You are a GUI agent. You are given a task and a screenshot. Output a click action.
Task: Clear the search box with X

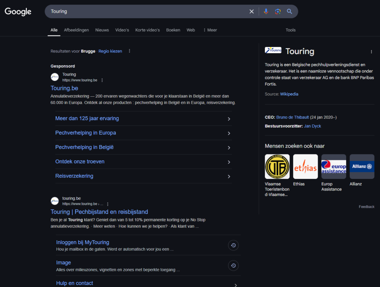pyautogui.click(x=252, y=11)
